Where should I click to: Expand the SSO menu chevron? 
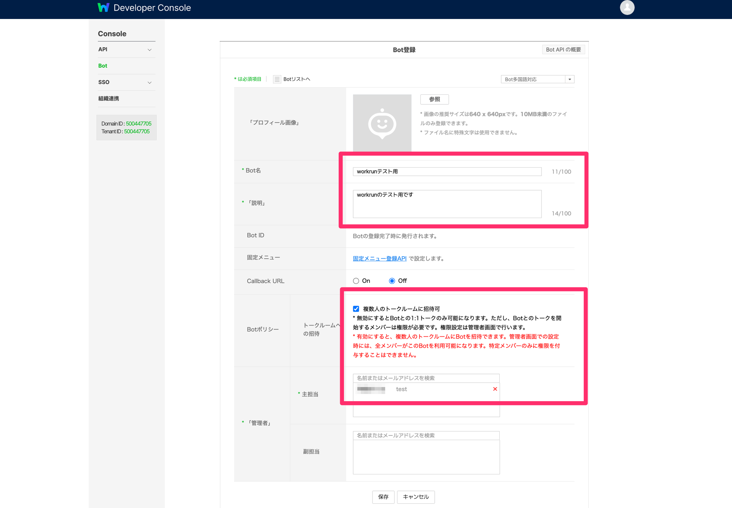pos(149,83)
